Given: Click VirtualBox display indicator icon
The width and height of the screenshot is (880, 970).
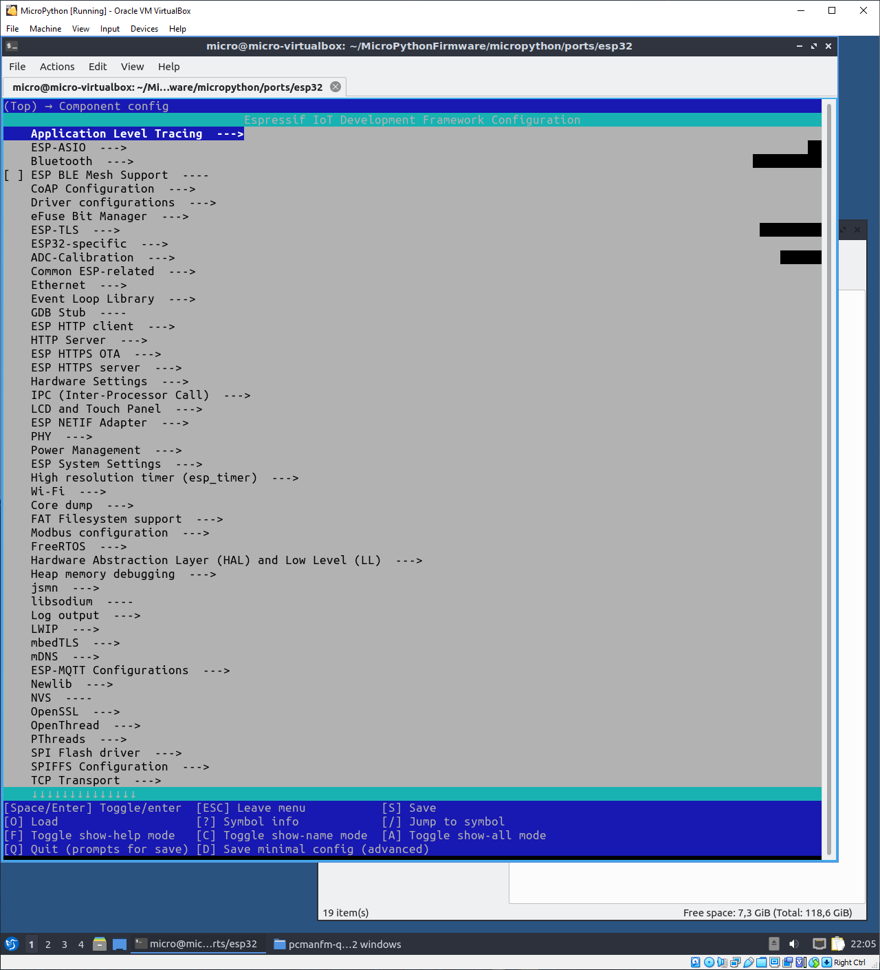Looking at the screenshot, I should [x=774, y=962].
